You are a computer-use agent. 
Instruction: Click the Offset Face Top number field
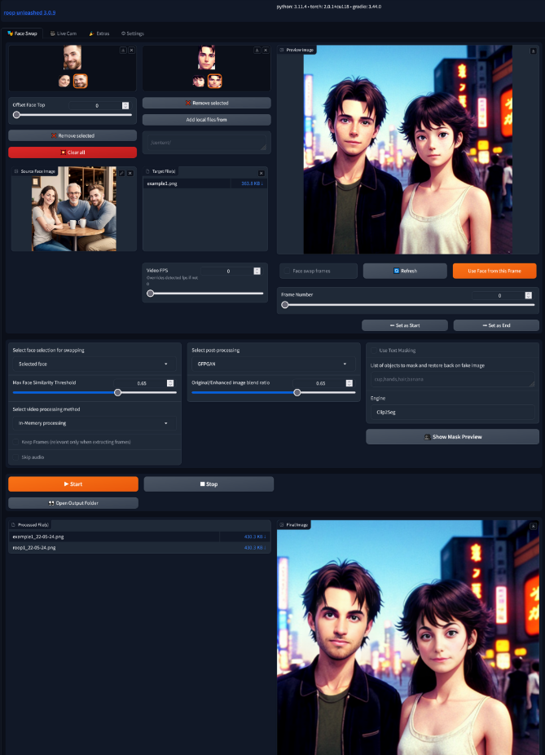click(x=95, y=105)
